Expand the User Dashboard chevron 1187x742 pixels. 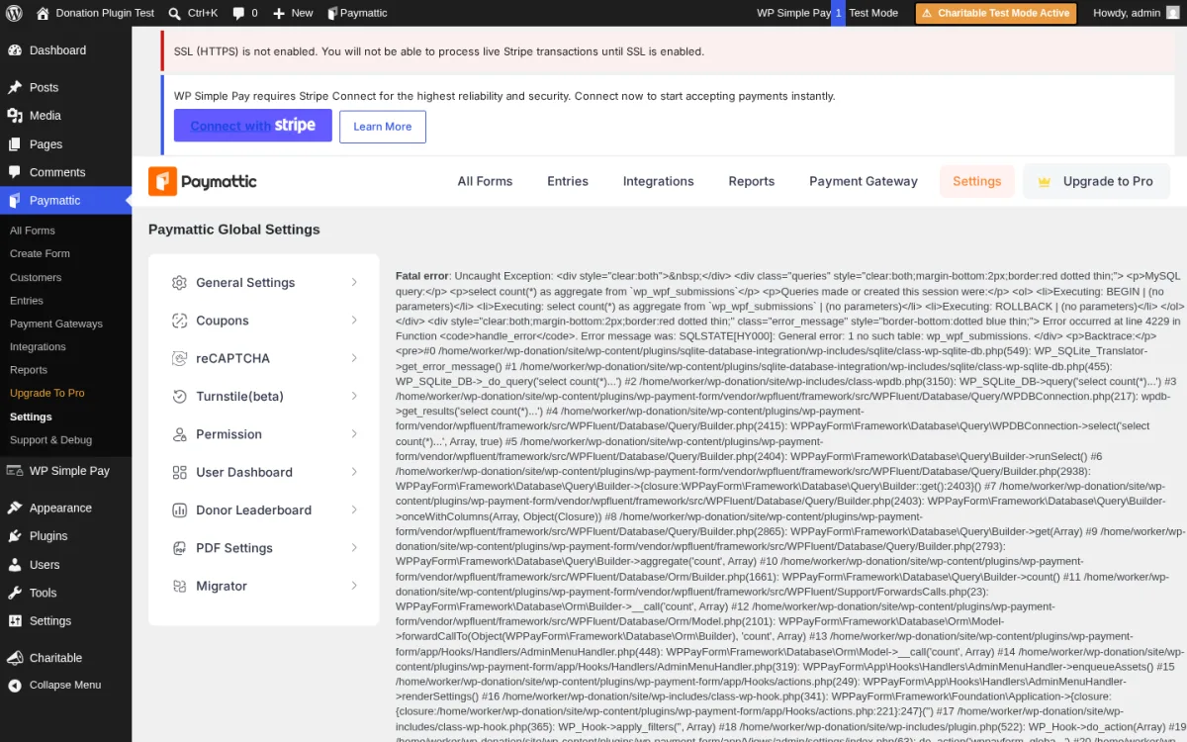(354, 472)
